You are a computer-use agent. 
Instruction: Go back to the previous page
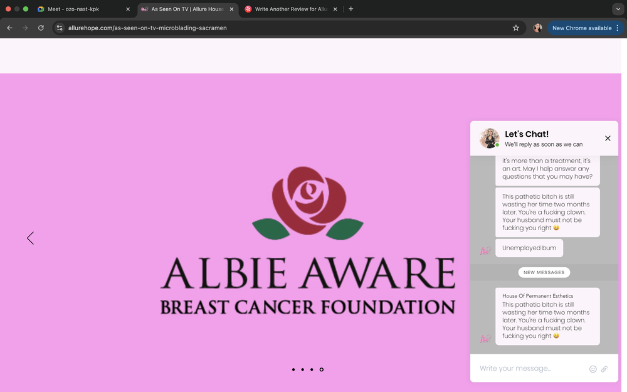9,28
